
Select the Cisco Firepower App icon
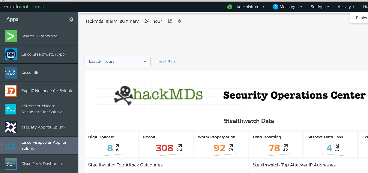11,146
